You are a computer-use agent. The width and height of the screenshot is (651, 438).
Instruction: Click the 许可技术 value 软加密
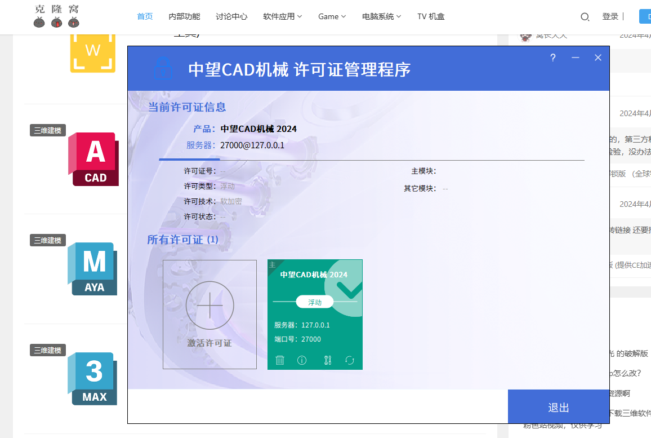pyautogui.click(x=231, y=201)
